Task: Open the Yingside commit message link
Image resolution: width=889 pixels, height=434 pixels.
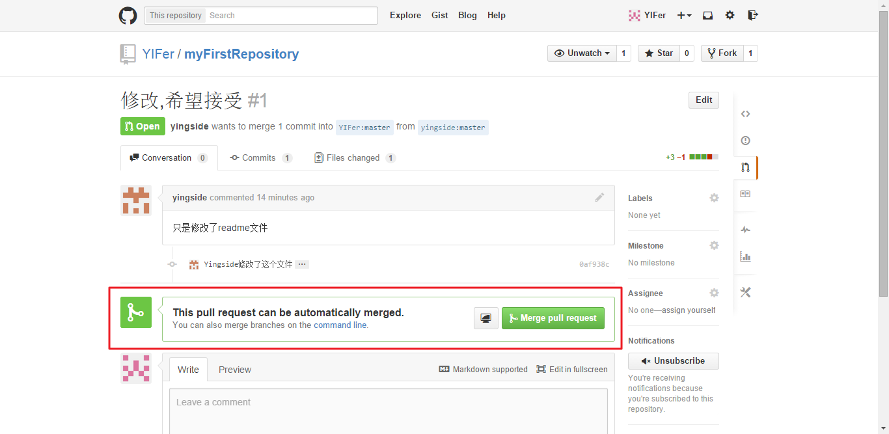Action: [x=248, y=265]
